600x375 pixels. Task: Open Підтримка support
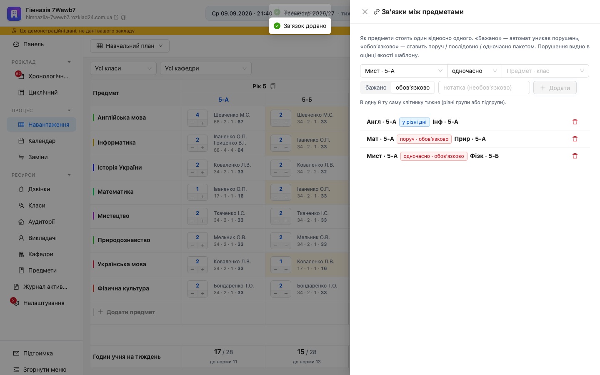pos(41,353)
